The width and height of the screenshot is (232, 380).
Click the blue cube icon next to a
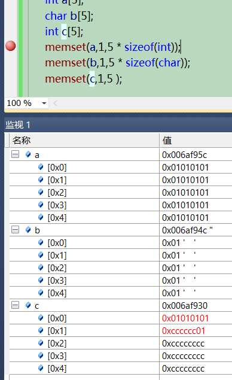tap(28, 154)
